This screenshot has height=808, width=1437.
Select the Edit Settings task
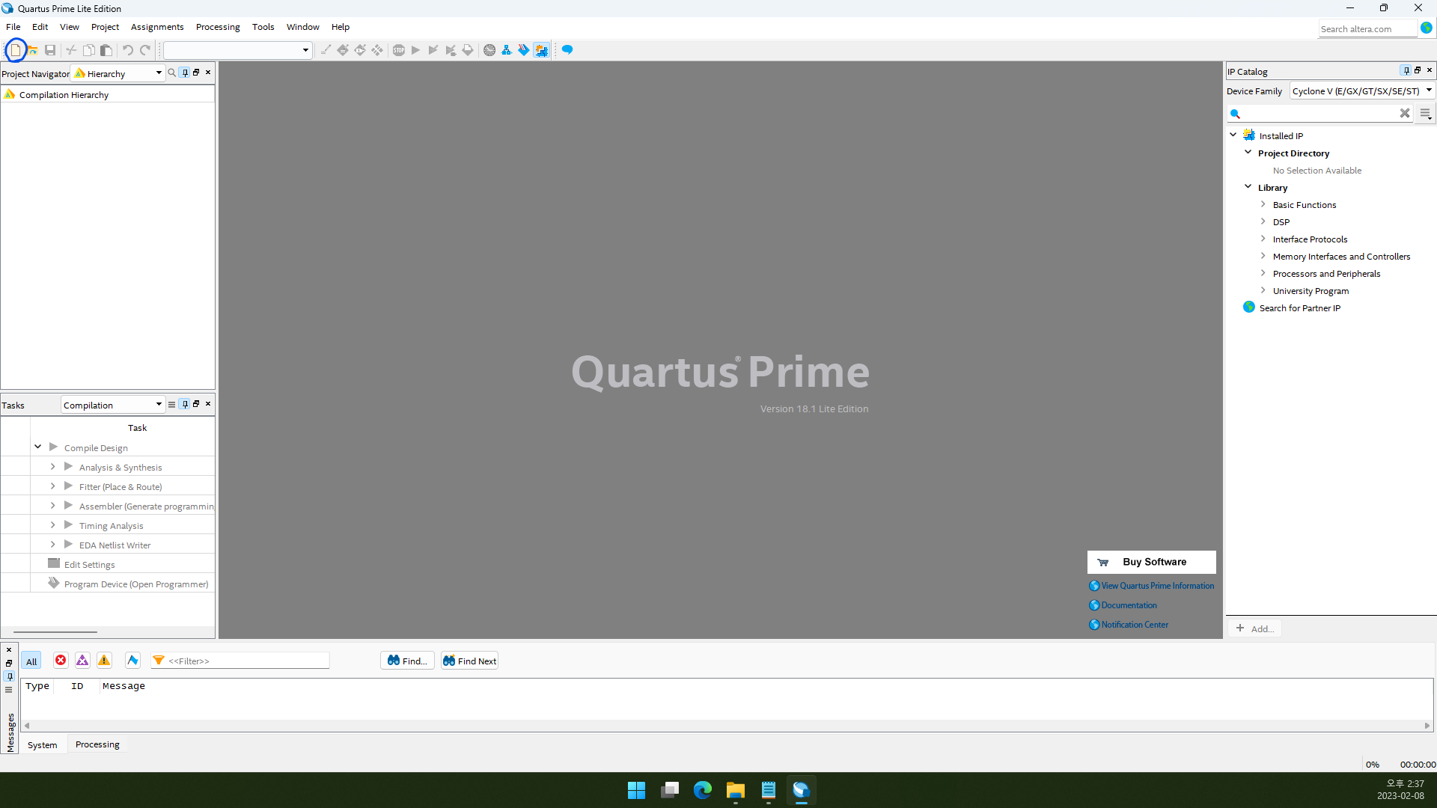[x=89, y=565]
